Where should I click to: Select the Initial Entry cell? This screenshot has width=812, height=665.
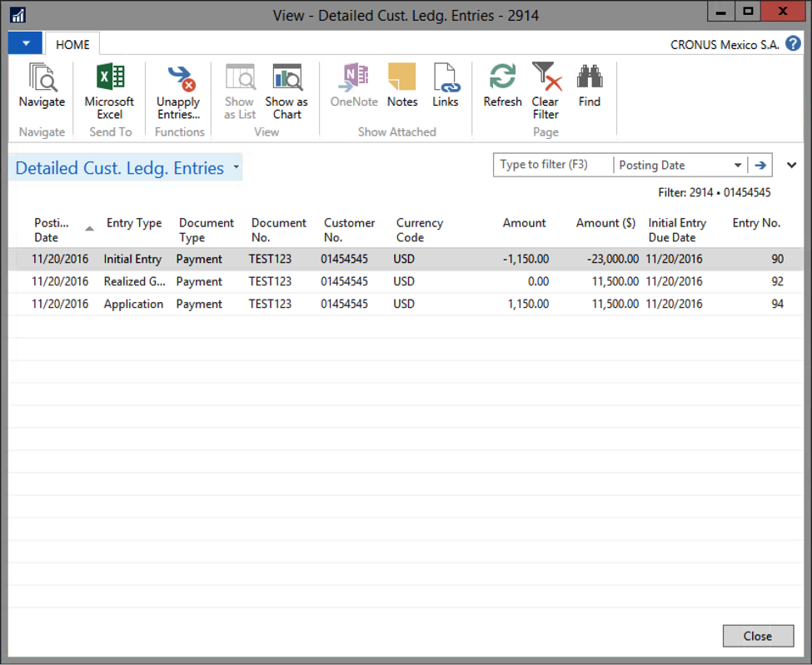click(x=132, y=260)
